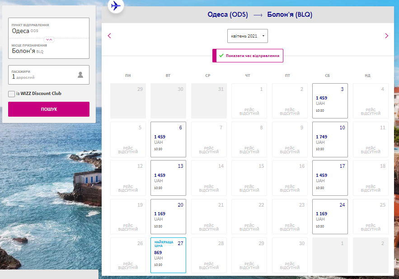The width and height of the screenshot is (399, 279).
Task: Edit the Місце призначення Болон'я field
Action: point(49,49)
